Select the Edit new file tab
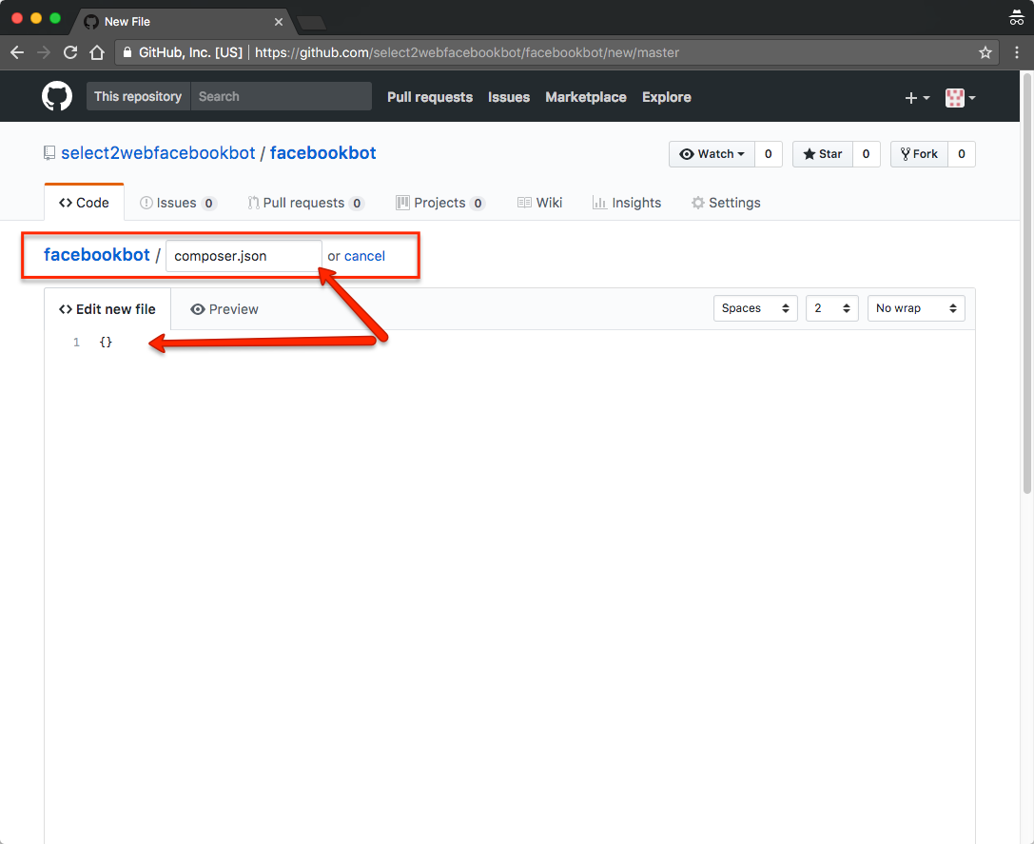The width and height of the screenshot is (1034, 844). pyautogui.click(x=107, y=309)
